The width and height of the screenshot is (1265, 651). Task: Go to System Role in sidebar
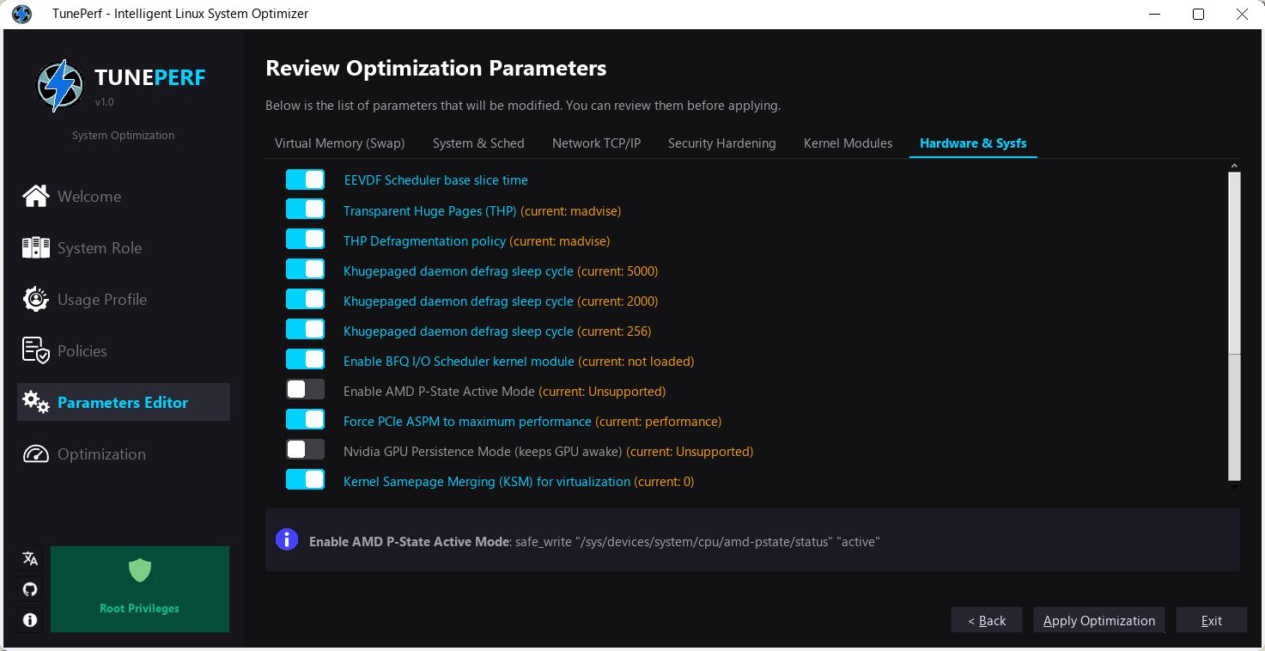[x=124, y=248]
